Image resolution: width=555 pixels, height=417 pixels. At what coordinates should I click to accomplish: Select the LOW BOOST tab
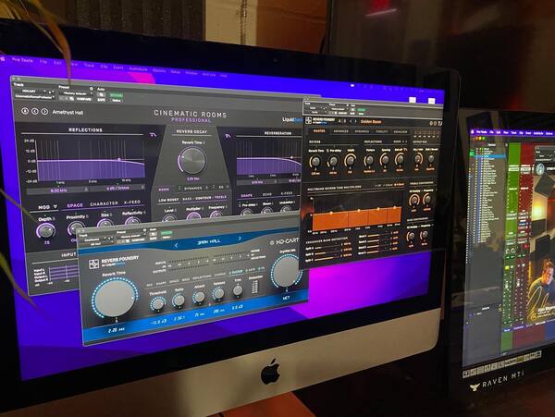(x=168, y=200)
